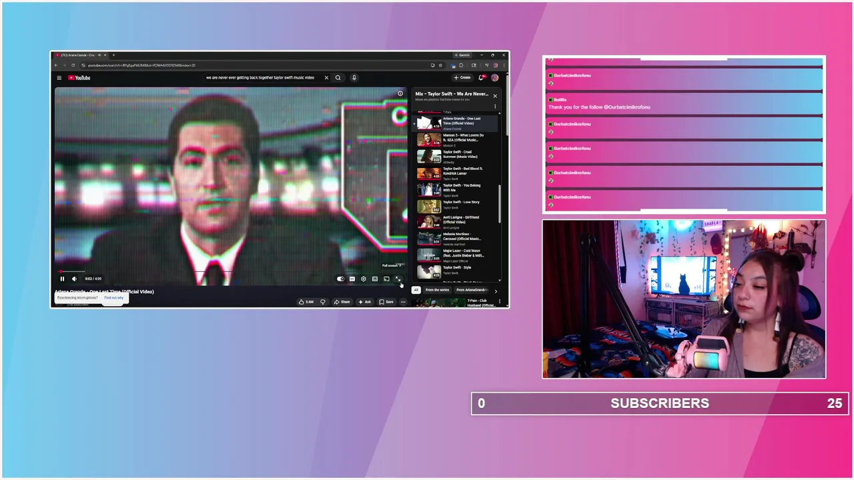Click the Chrome address bar URL
The width and height of the screenshot is (854, 480).
[141, 65]
